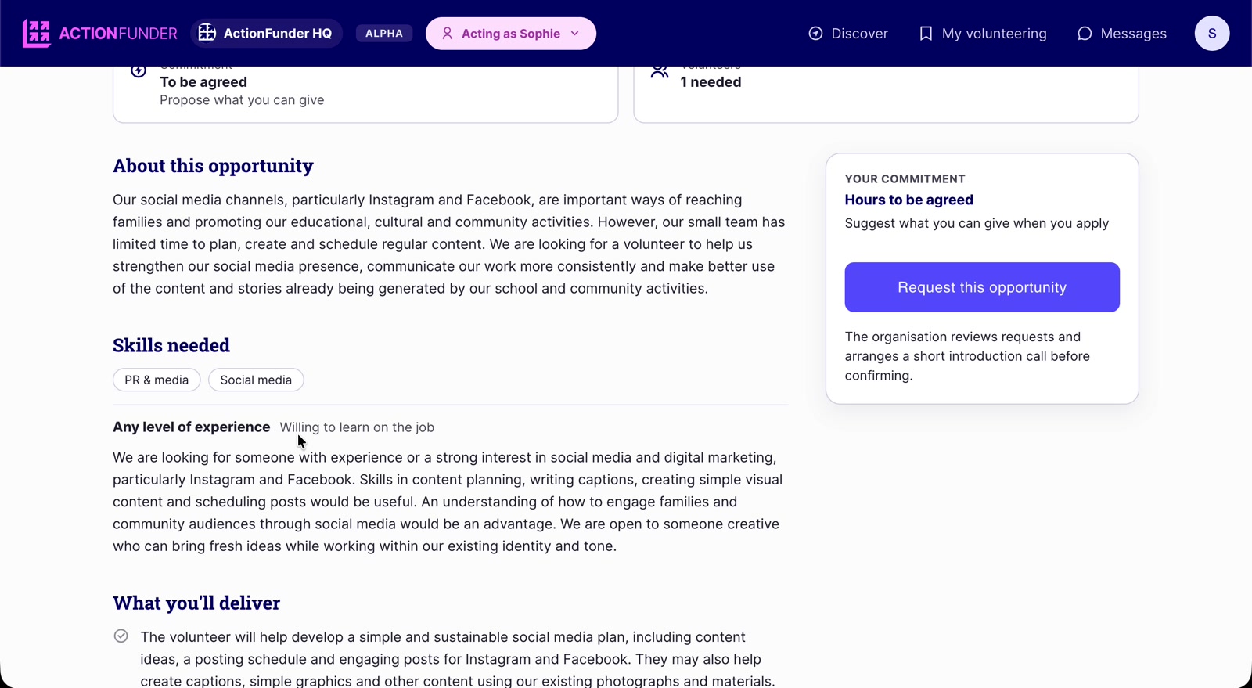Screen dimensions: 1252x688
Task: Open the Acting as Sophie switcher
Action: click(x=511, y=34)
